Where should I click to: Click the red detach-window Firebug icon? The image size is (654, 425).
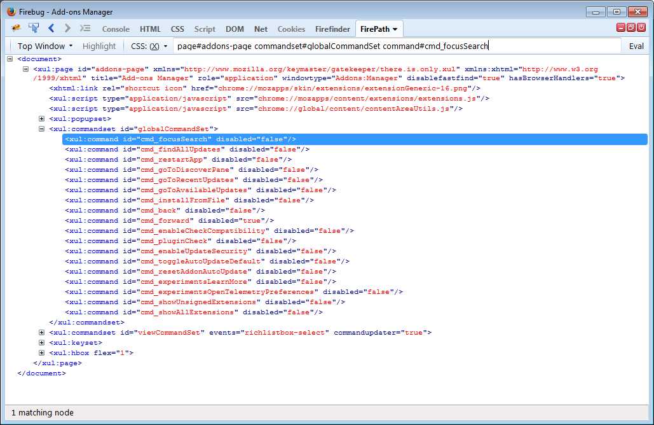[x=631, y=27]
